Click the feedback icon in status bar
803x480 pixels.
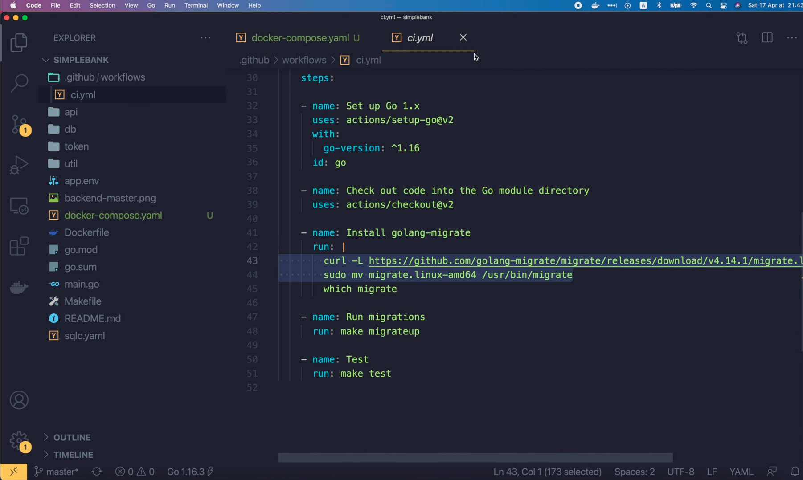772,471
